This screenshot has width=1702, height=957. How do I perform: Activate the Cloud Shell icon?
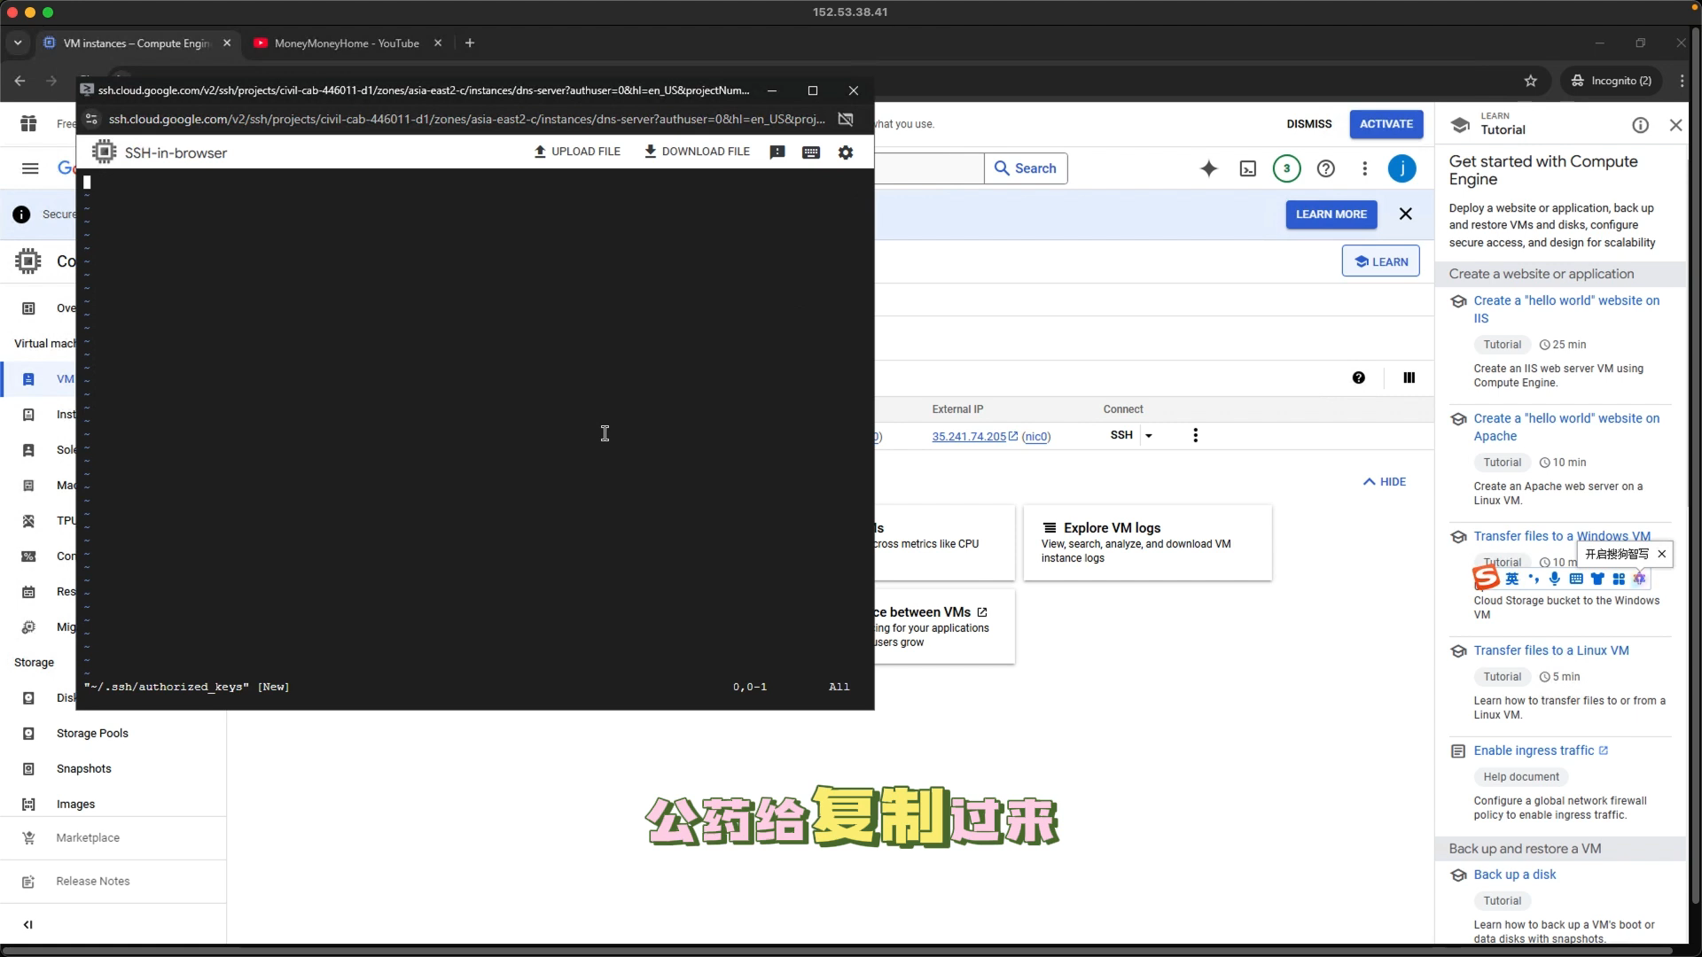[x=1248, y=168]
